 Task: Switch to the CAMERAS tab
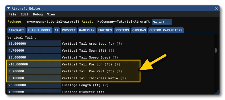click(139, 30)
